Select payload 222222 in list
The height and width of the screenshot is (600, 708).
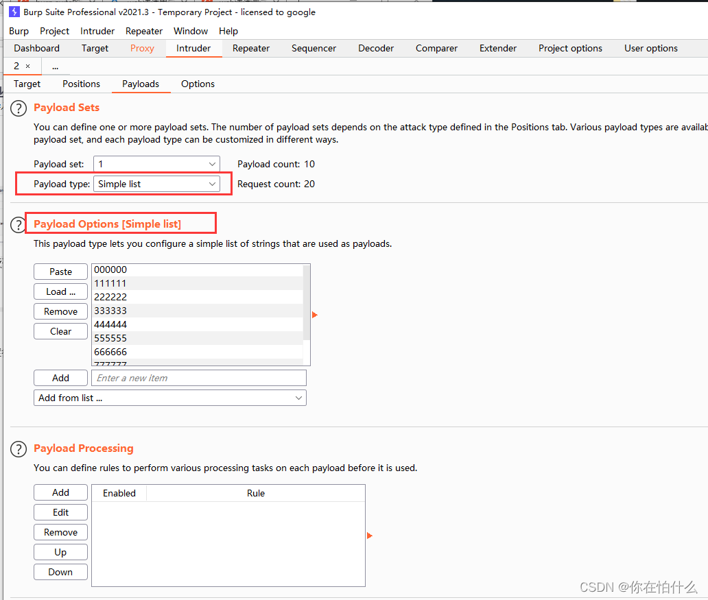[x=198, y=297]
